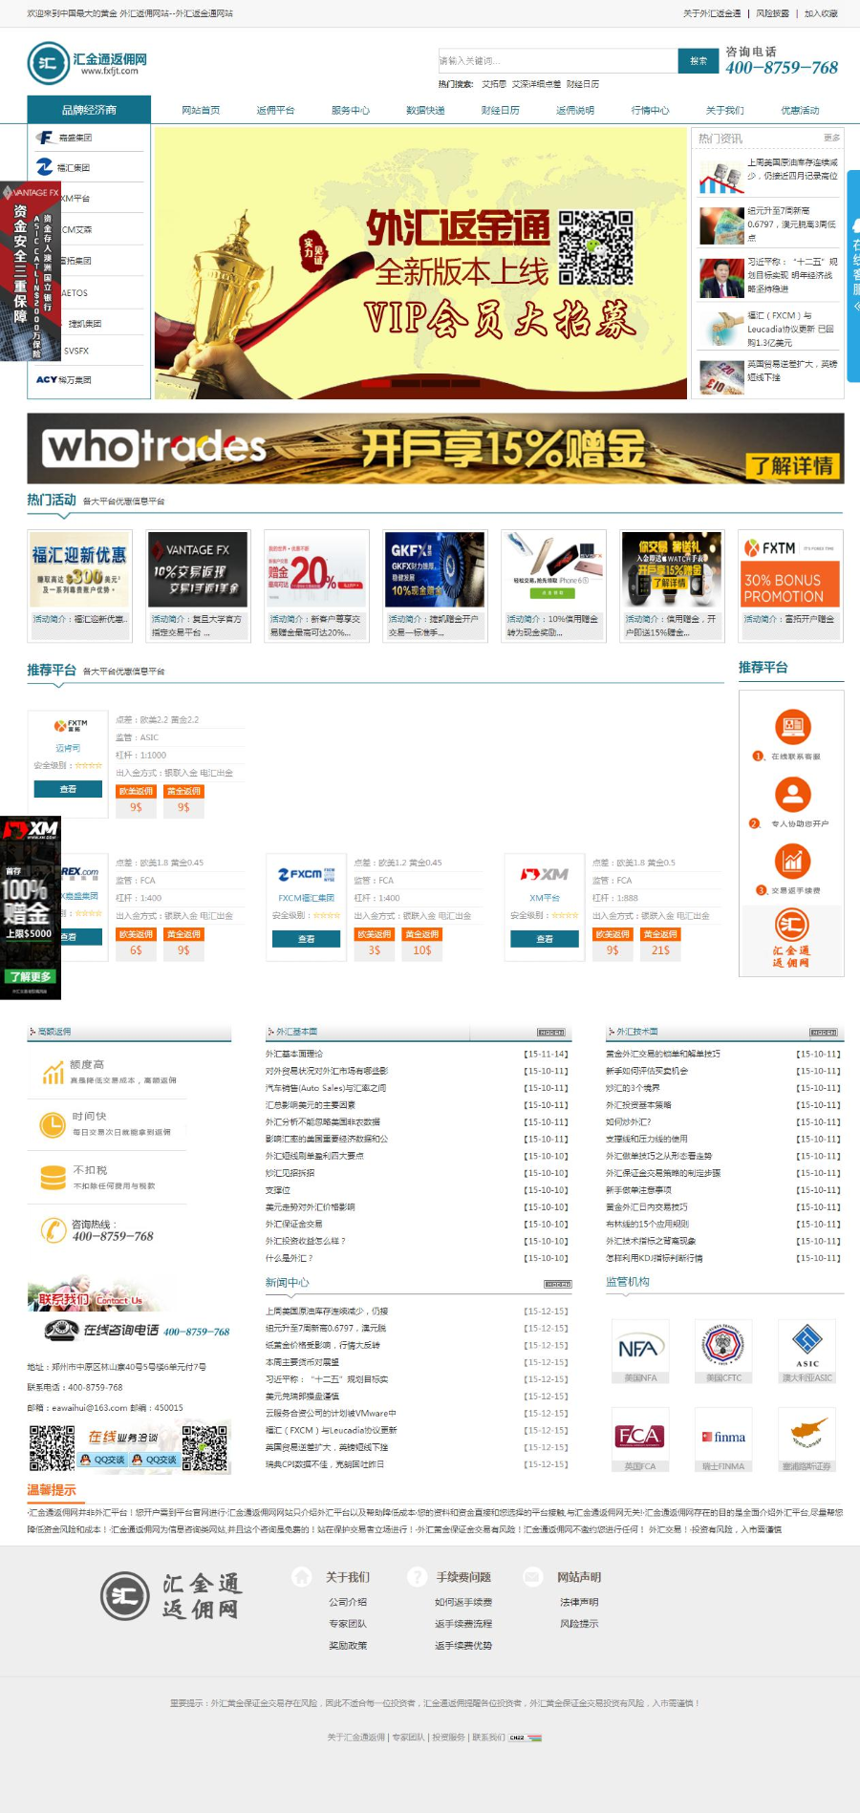Screen dimensions: 860x1813
Task: Open the 福汇迎新优惠 promotion thumbnail
Action: click(79, 569)
